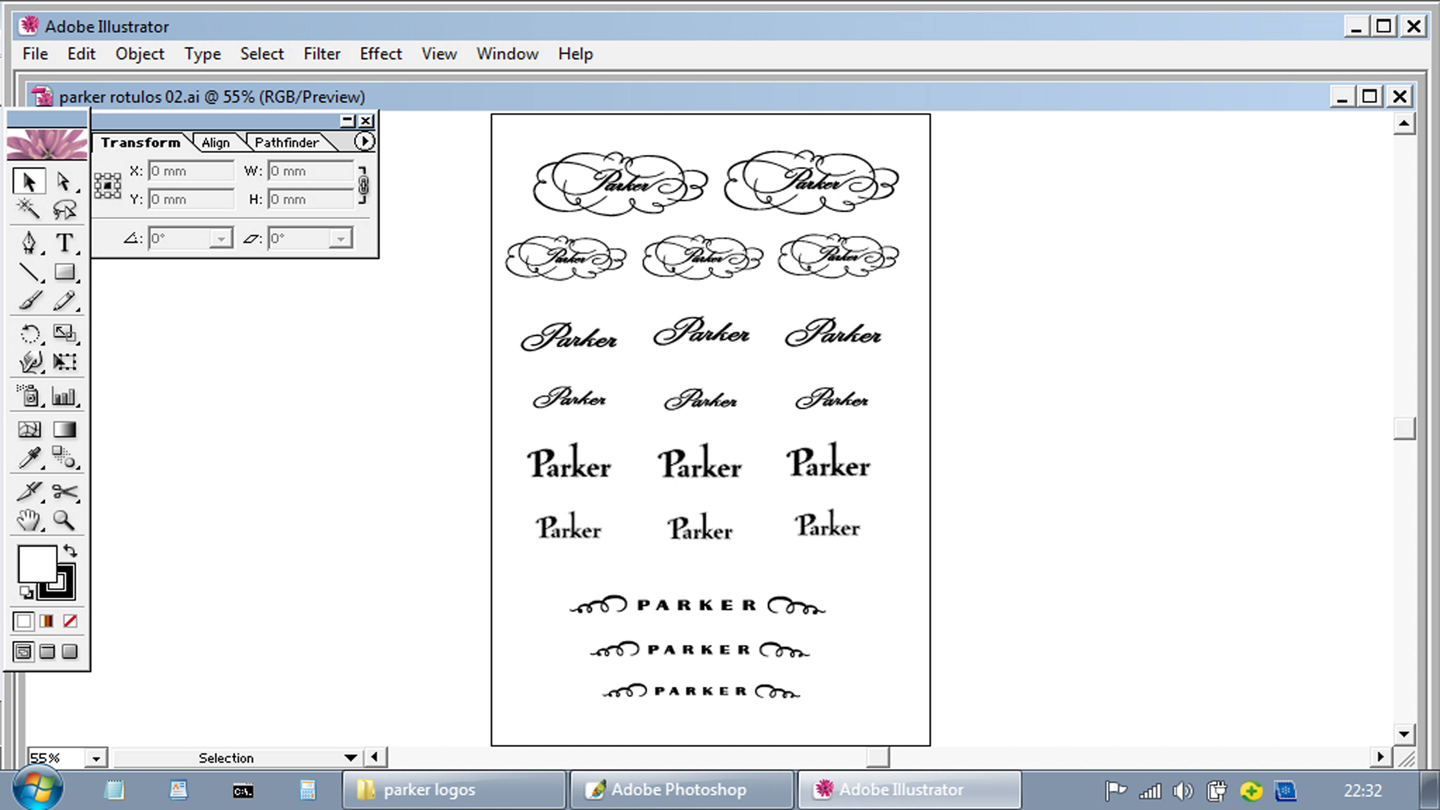Open the Effect menu

pyautogui.click(x=380, y=54)
